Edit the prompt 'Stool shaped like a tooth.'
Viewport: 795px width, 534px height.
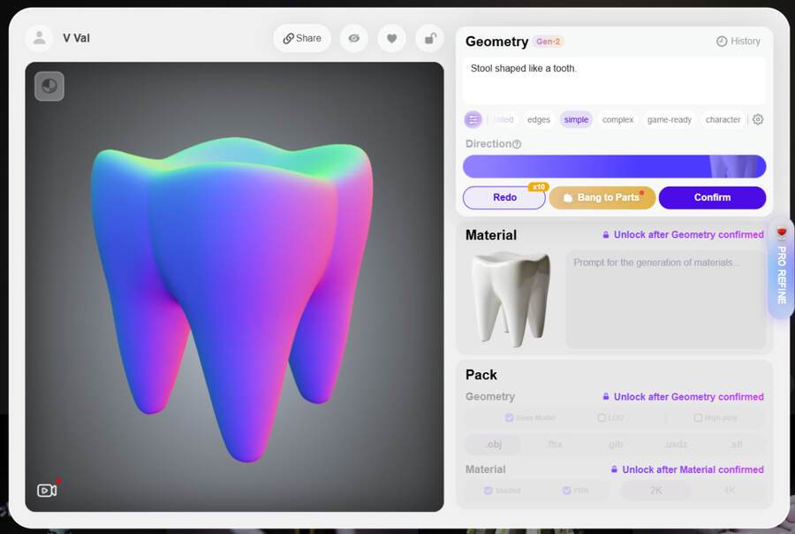tap(614, 80)
